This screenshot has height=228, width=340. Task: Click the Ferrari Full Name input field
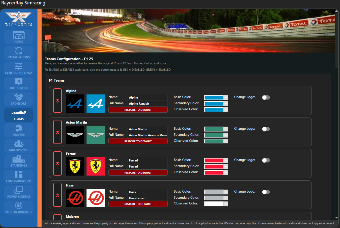(x=147, y=166)
